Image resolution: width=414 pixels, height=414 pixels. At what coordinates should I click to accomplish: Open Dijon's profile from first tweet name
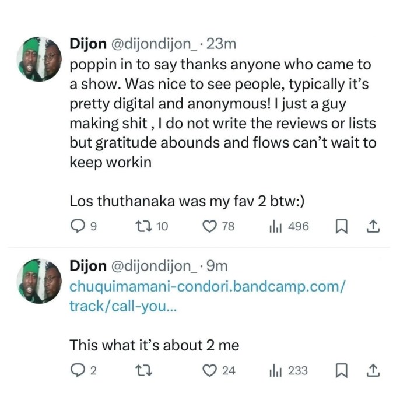(87, 44)
